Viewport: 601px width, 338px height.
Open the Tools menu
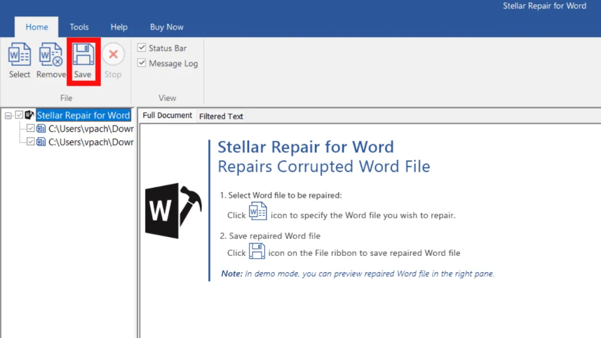(79, 26)
